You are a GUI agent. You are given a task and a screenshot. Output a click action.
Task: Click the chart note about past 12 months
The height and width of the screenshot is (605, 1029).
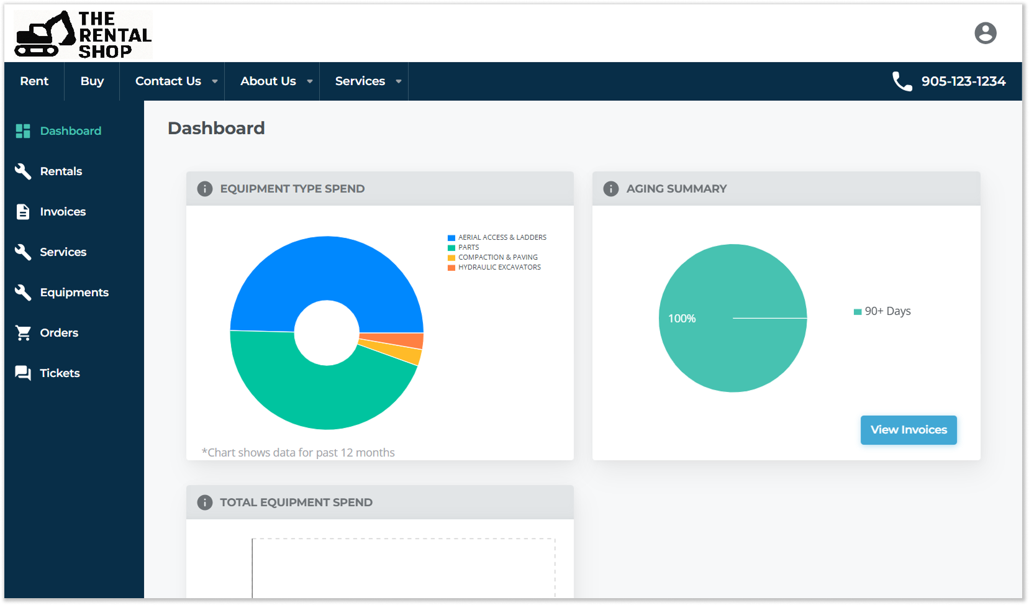pyautogui.click(x=298, y=453)
